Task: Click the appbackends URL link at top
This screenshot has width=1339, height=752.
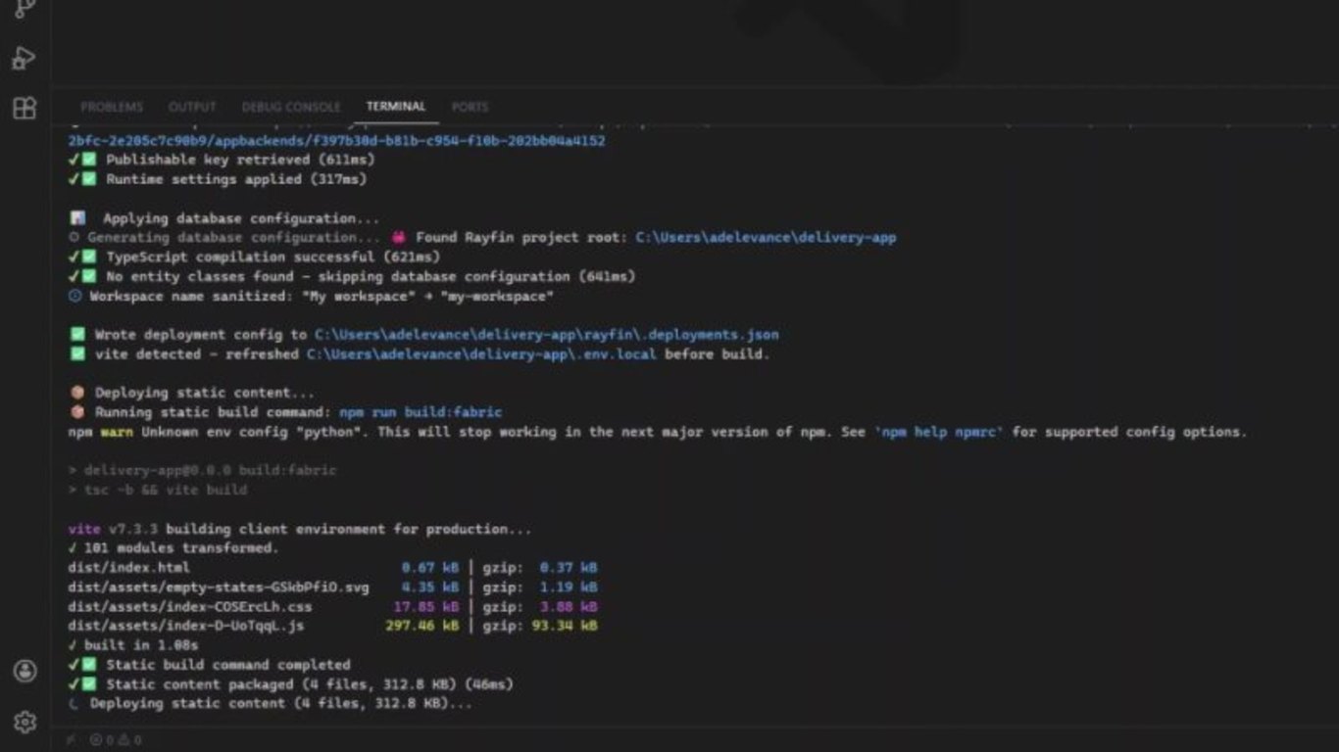Action: (x=336, y=141)
